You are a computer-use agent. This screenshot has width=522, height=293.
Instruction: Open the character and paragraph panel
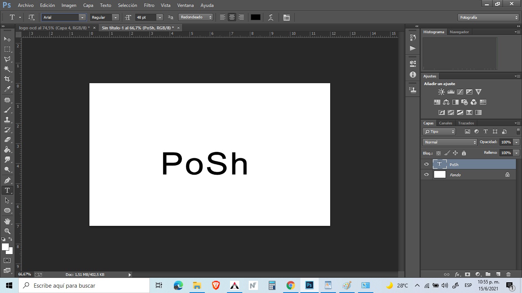coord(287,17)
